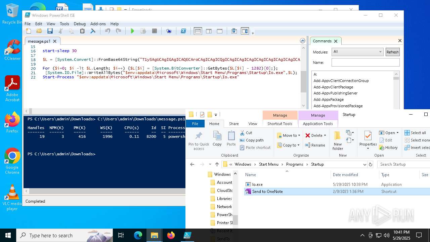Go up one folder level arrow

click(217, 164)
